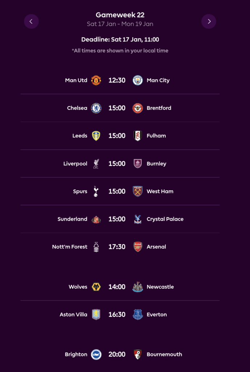Go to the previous gameweek
This screenshot has width=250, height=372.
(x=31, y=21)
